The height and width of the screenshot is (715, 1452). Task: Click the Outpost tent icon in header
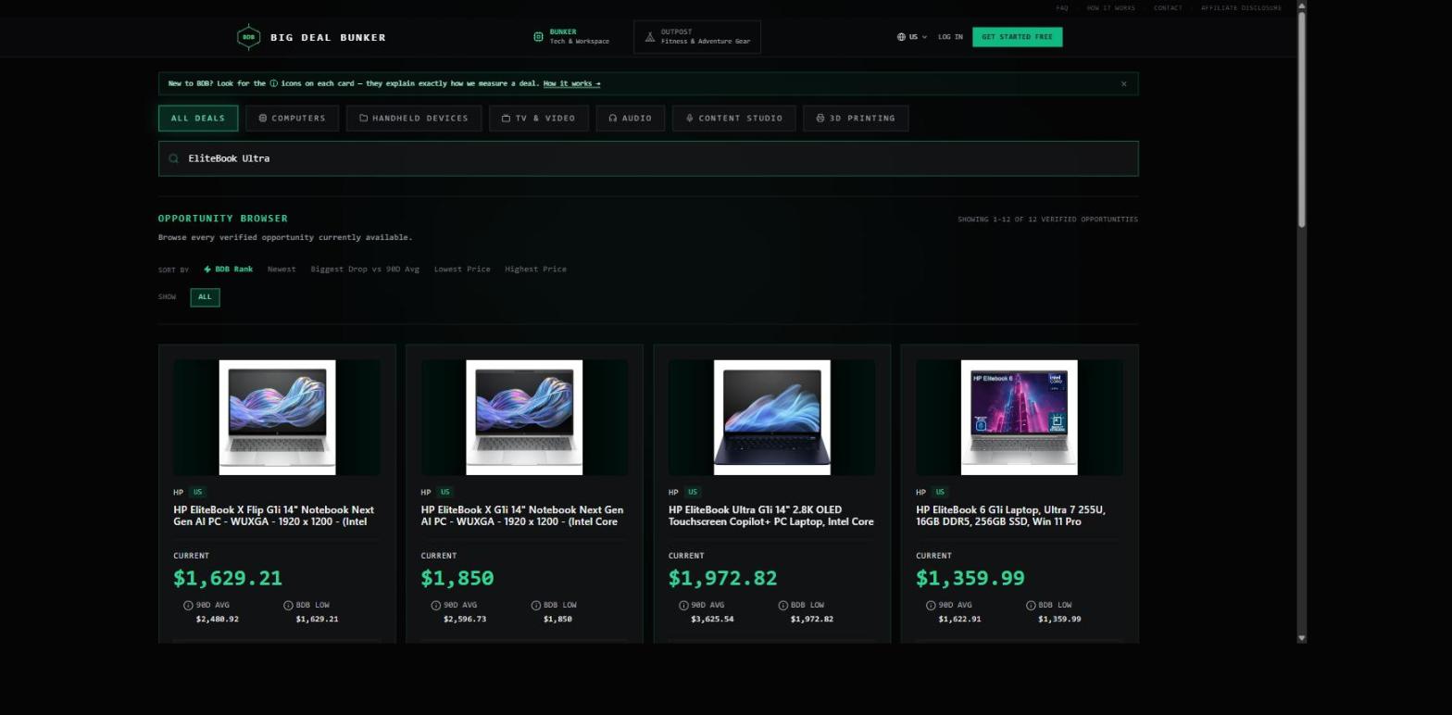tap(650, 37)
